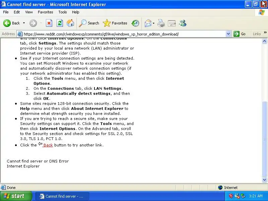Click the scrollbar up arrow

coord(264,41)
